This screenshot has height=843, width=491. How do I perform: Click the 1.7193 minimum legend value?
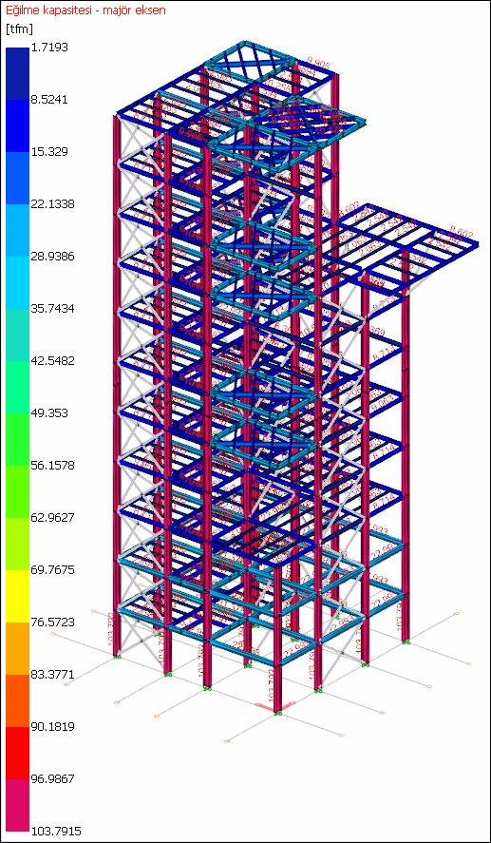[x=50, y=48]
